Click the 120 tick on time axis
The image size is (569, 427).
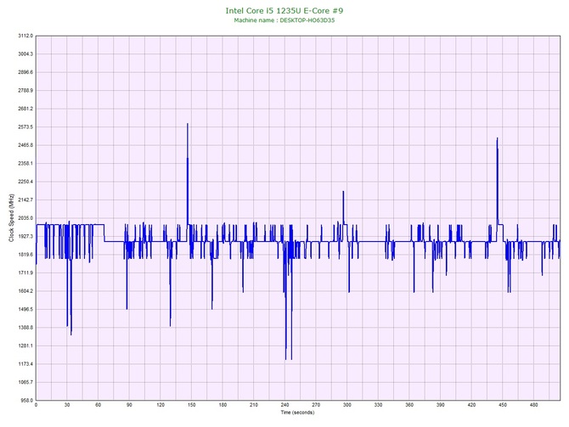[161, 405]
